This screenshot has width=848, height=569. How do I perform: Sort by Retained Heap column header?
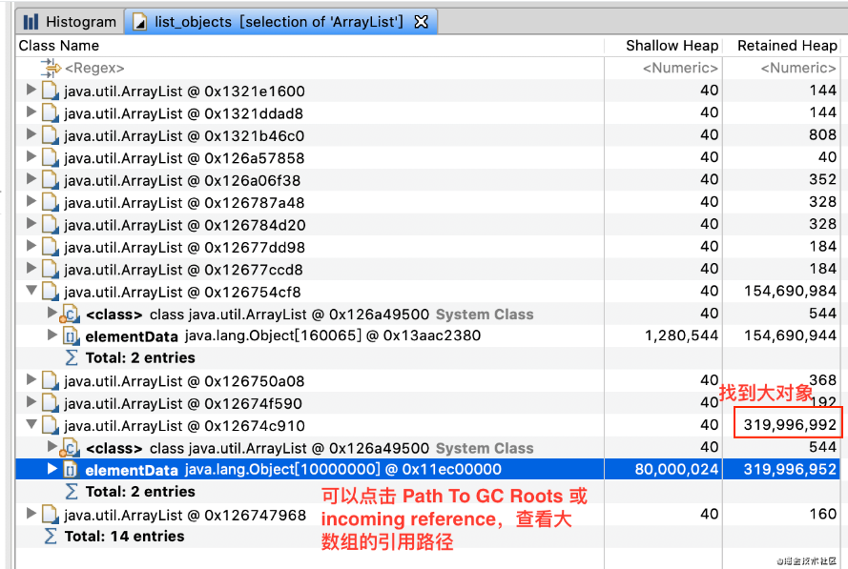click(x=786, y=46)
